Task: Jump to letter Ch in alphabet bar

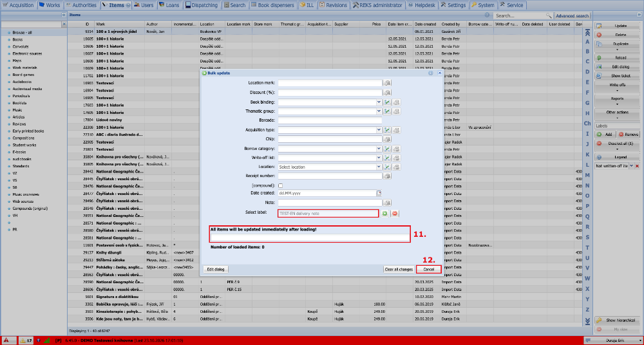Action: pyautogui.click(x=587, y=123)
